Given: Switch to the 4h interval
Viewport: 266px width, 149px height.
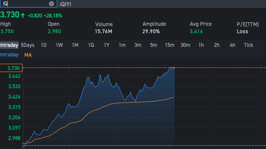Looking at the screenshot, I should pyautogui.click(x=232, y=45).
